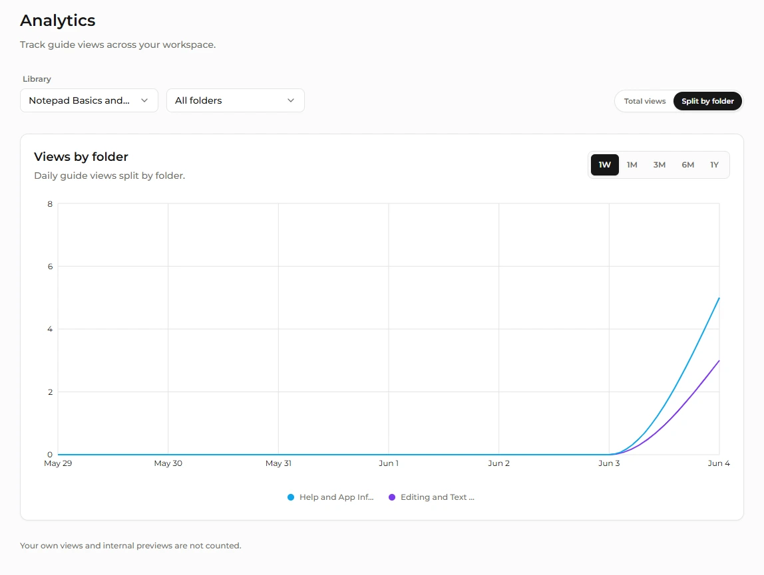Click the note about own views not counted
The height and width of the screenshot is (575, 764).
click(x=130, y=546)
